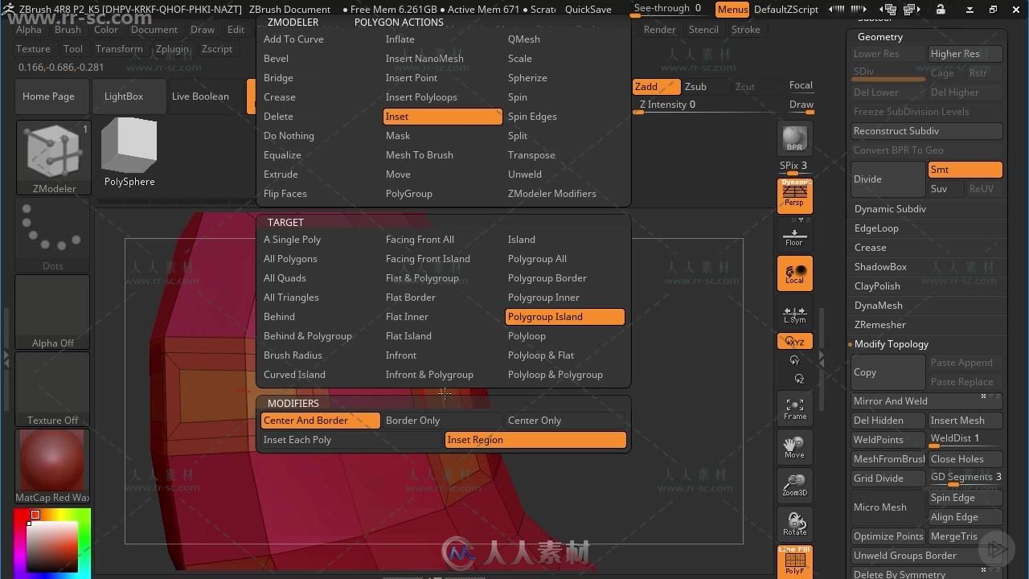The width and height of the screenshot is (1029, 579).
Task: Click Mirror And Weld button
Action: pyautogui.click(x=927, y=401)
